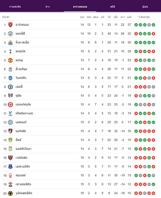
Task: Click the Arsenal club crest
Action: click(10, 25)
